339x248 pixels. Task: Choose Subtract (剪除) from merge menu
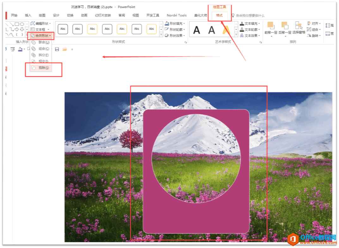[x=41, y=68]
